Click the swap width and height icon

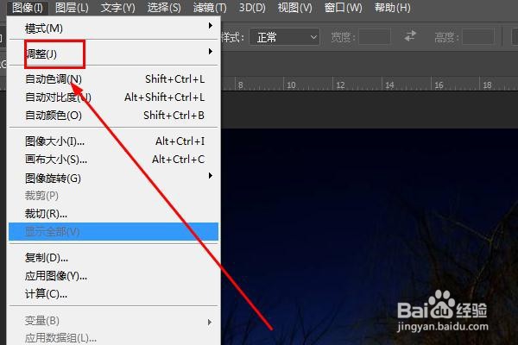pos(410,36)
